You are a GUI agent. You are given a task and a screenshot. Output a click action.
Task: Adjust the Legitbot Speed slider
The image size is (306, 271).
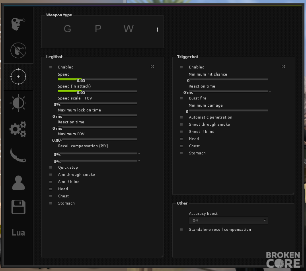pos(97,80)
